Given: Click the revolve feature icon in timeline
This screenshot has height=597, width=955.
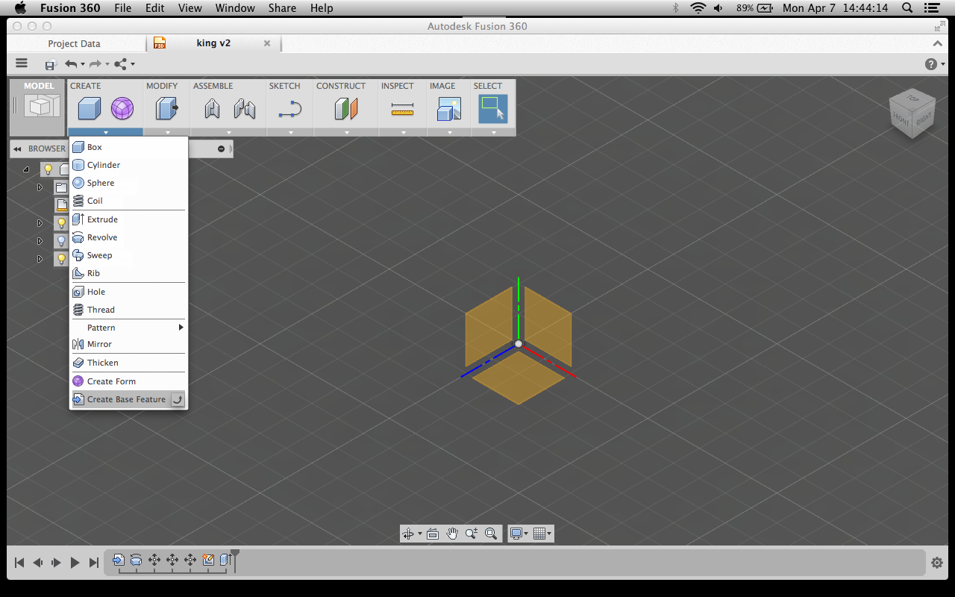Looking at the screenshot, I should (x=137, y=560).
